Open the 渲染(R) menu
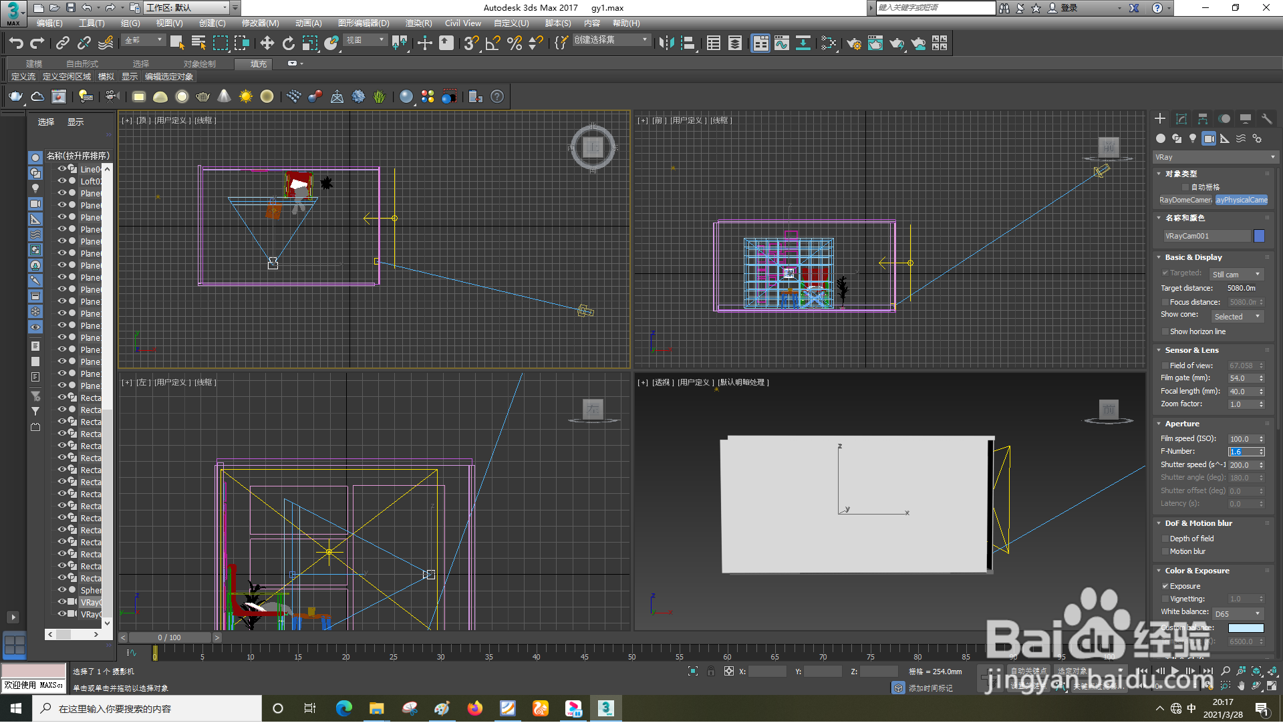The image size is (1283, 723). click(418, 23)
